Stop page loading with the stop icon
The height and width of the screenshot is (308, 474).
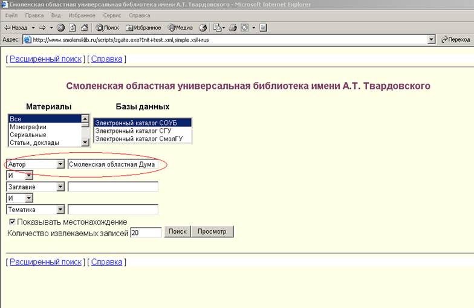pyautogui.click(x=60, y=28)
